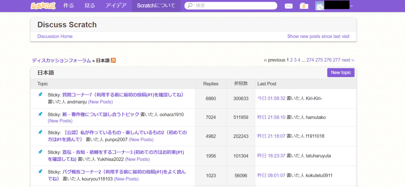Jump to page 275
405x187 pixels.
tap(319, 60)
